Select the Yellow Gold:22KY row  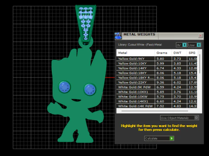pyautogui.click(x=157, y=82)
